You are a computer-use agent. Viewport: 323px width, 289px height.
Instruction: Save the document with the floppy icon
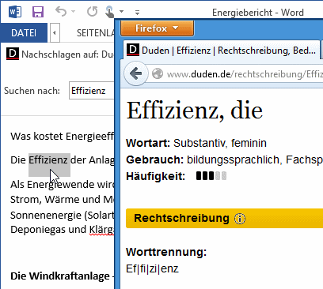pyautogui.click(x=38, y=12)
